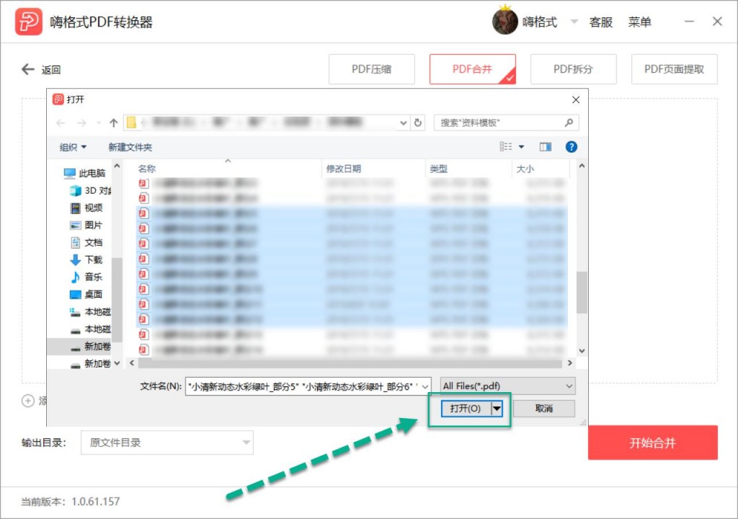738x519 pixels.
Task: Open the All Files(*.pdf) filter dropdown
Action: coord(507,386)
